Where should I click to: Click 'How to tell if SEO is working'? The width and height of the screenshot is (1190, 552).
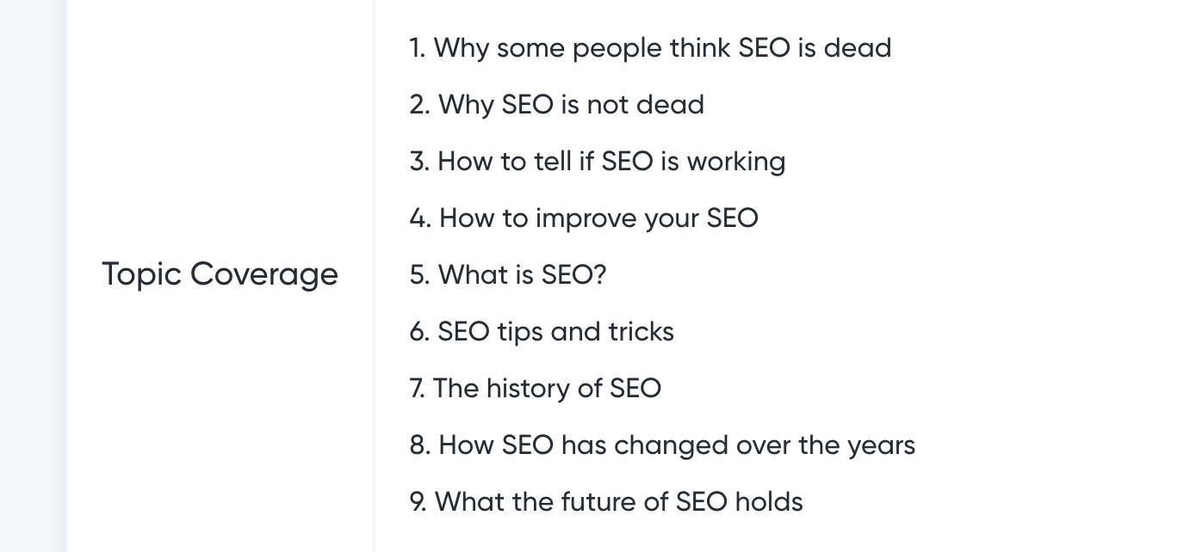pyautogui.click(x=611, y=161)
